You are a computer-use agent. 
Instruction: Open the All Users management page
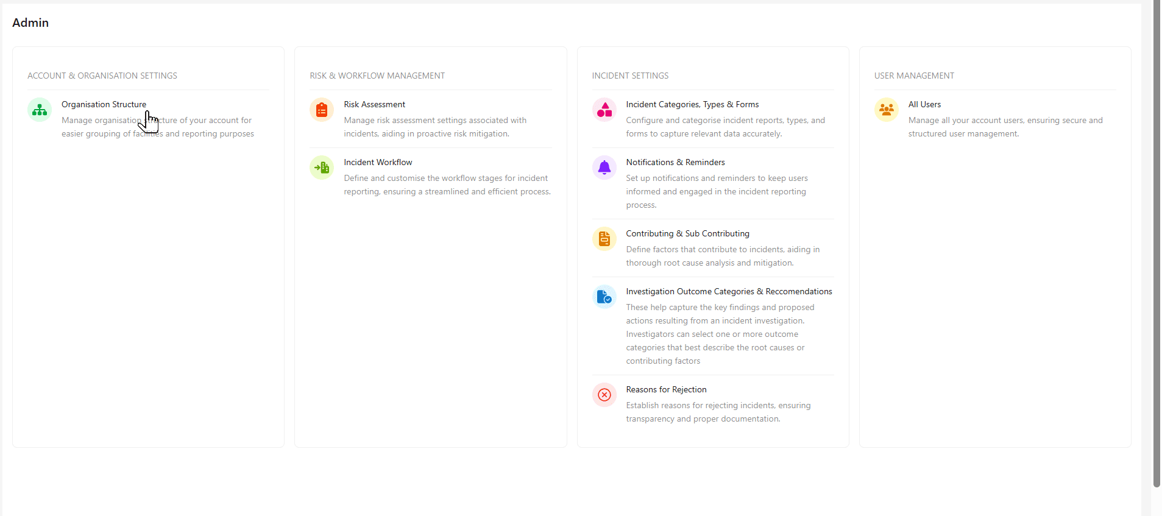point(924,104)
